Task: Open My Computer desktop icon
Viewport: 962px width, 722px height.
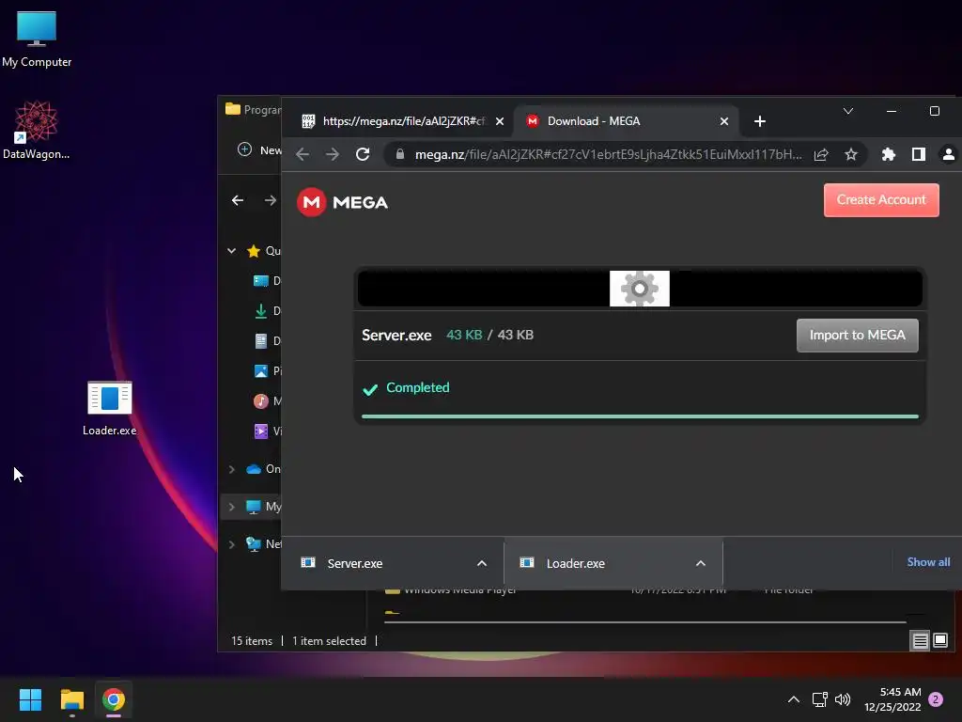Action: pos(37,38)
